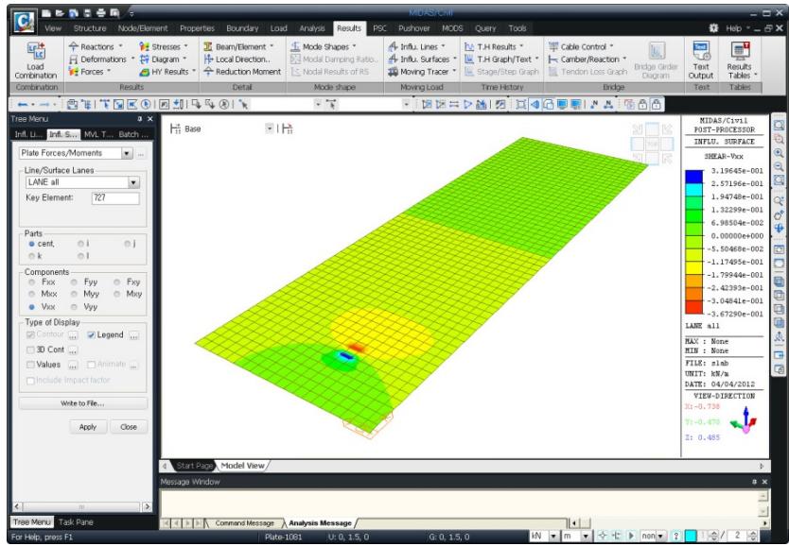Open the Results Tables icon
The height and width of the screenshot is (546, 789).
point(740,60)
